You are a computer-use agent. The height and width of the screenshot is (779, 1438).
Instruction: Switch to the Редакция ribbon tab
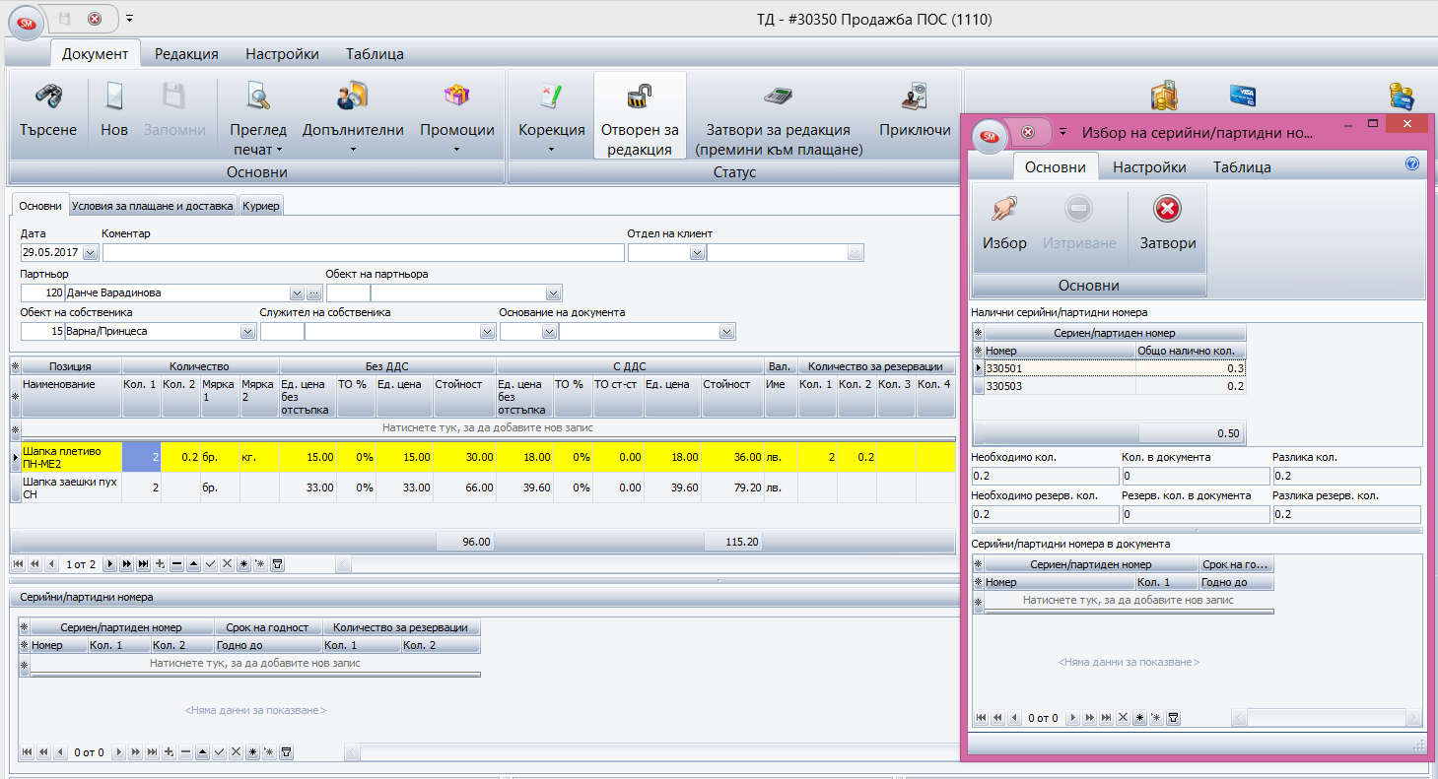click(x=186, y=54)
